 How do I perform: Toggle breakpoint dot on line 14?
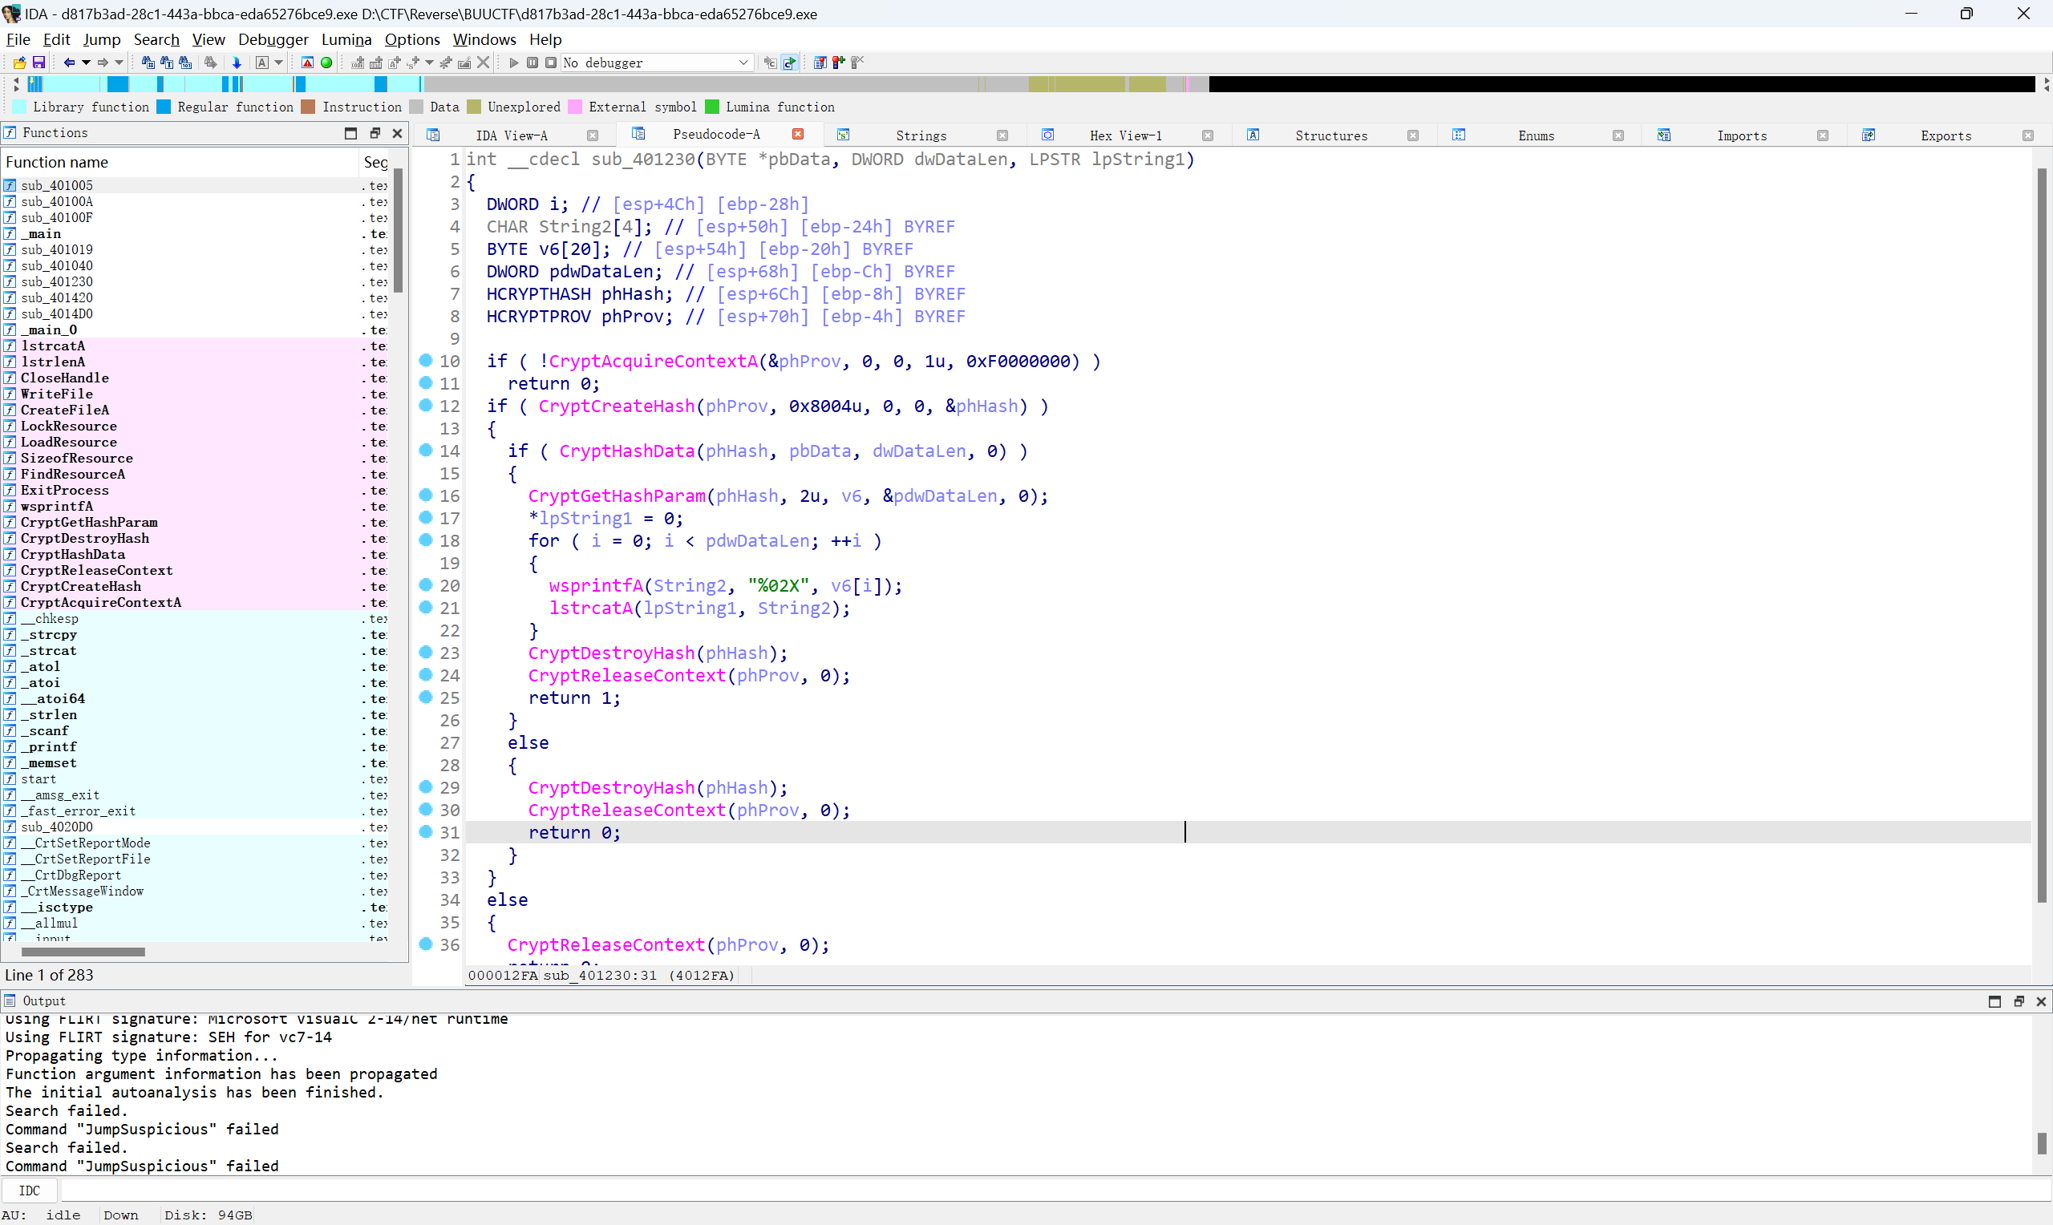(426, 450)
